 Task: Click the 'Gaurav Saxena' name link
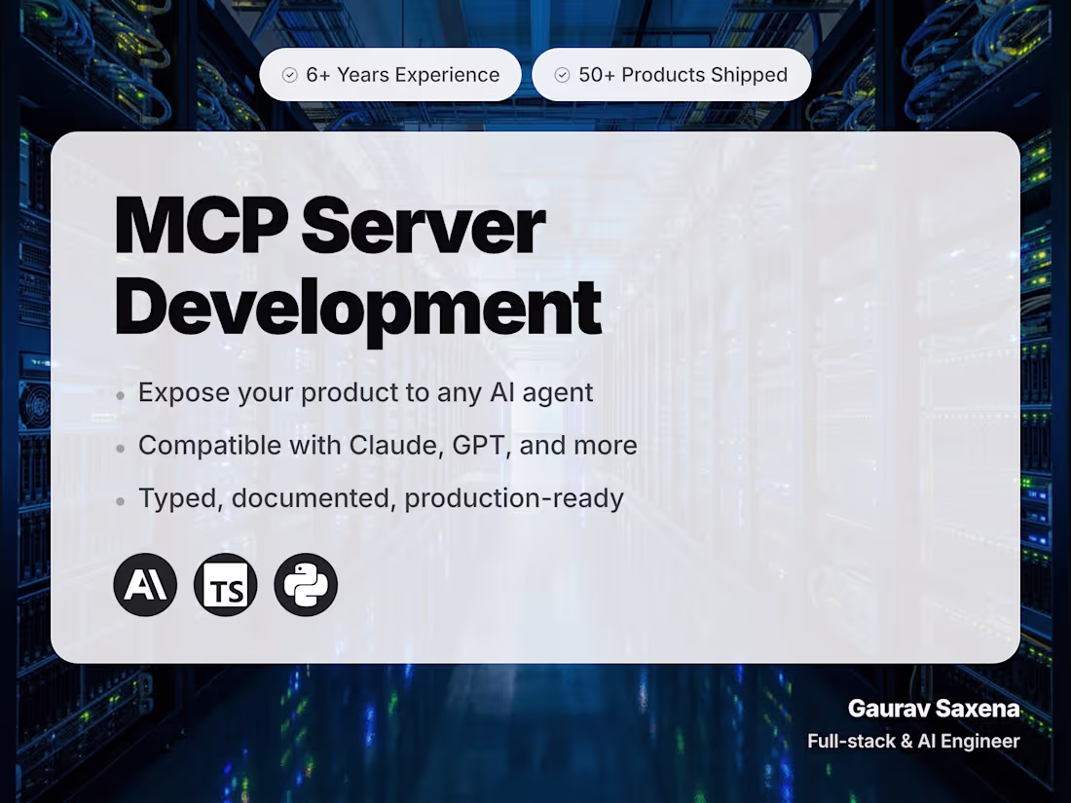click(x=933, y=709)
